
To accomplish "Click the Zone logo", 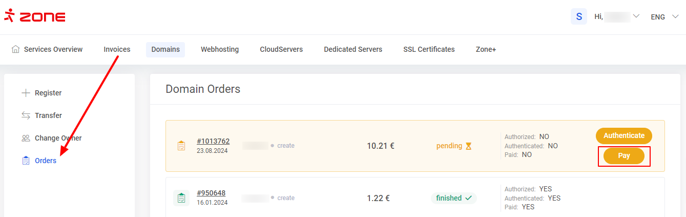I will pos(35,16).
